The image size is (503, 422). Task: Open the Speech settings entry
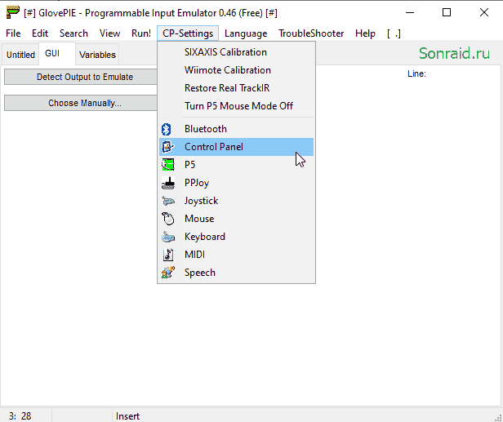click(236, 273)
